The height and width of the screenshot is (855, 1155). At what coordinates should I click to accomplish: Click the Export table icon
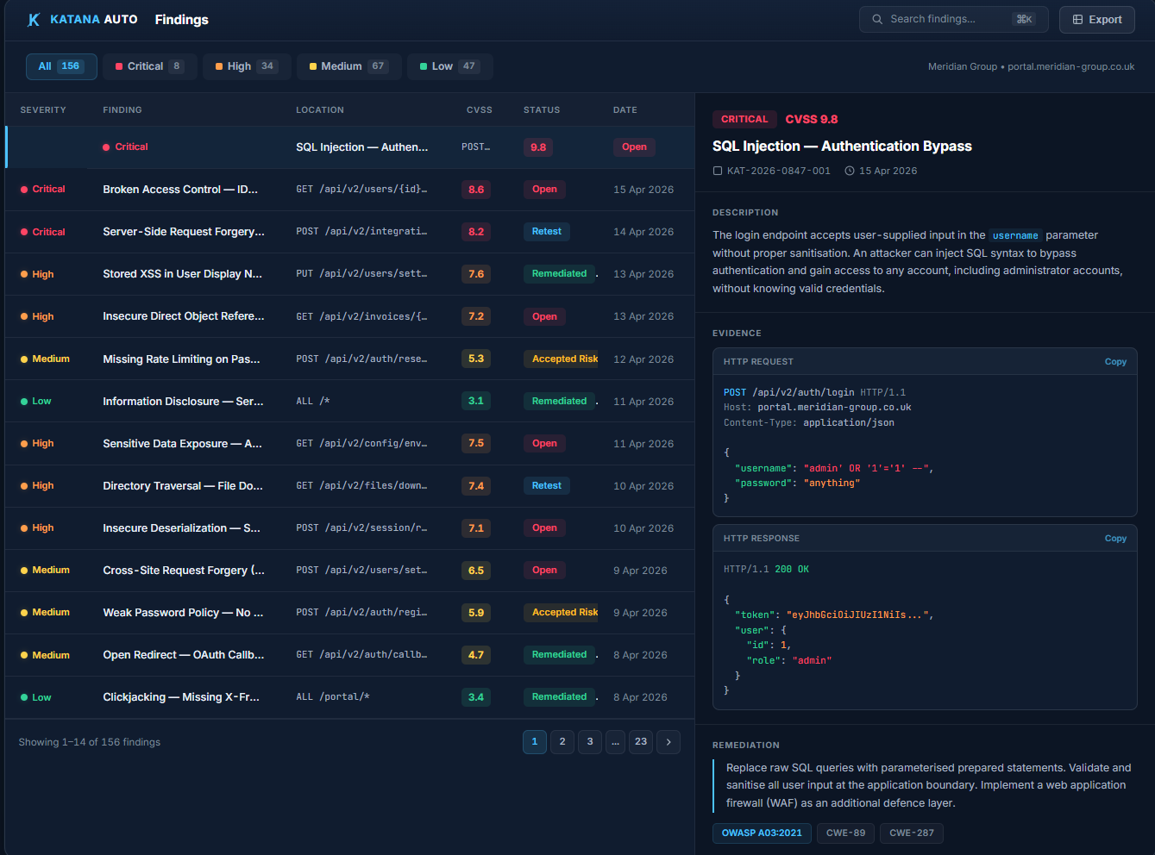point(1077,20)
